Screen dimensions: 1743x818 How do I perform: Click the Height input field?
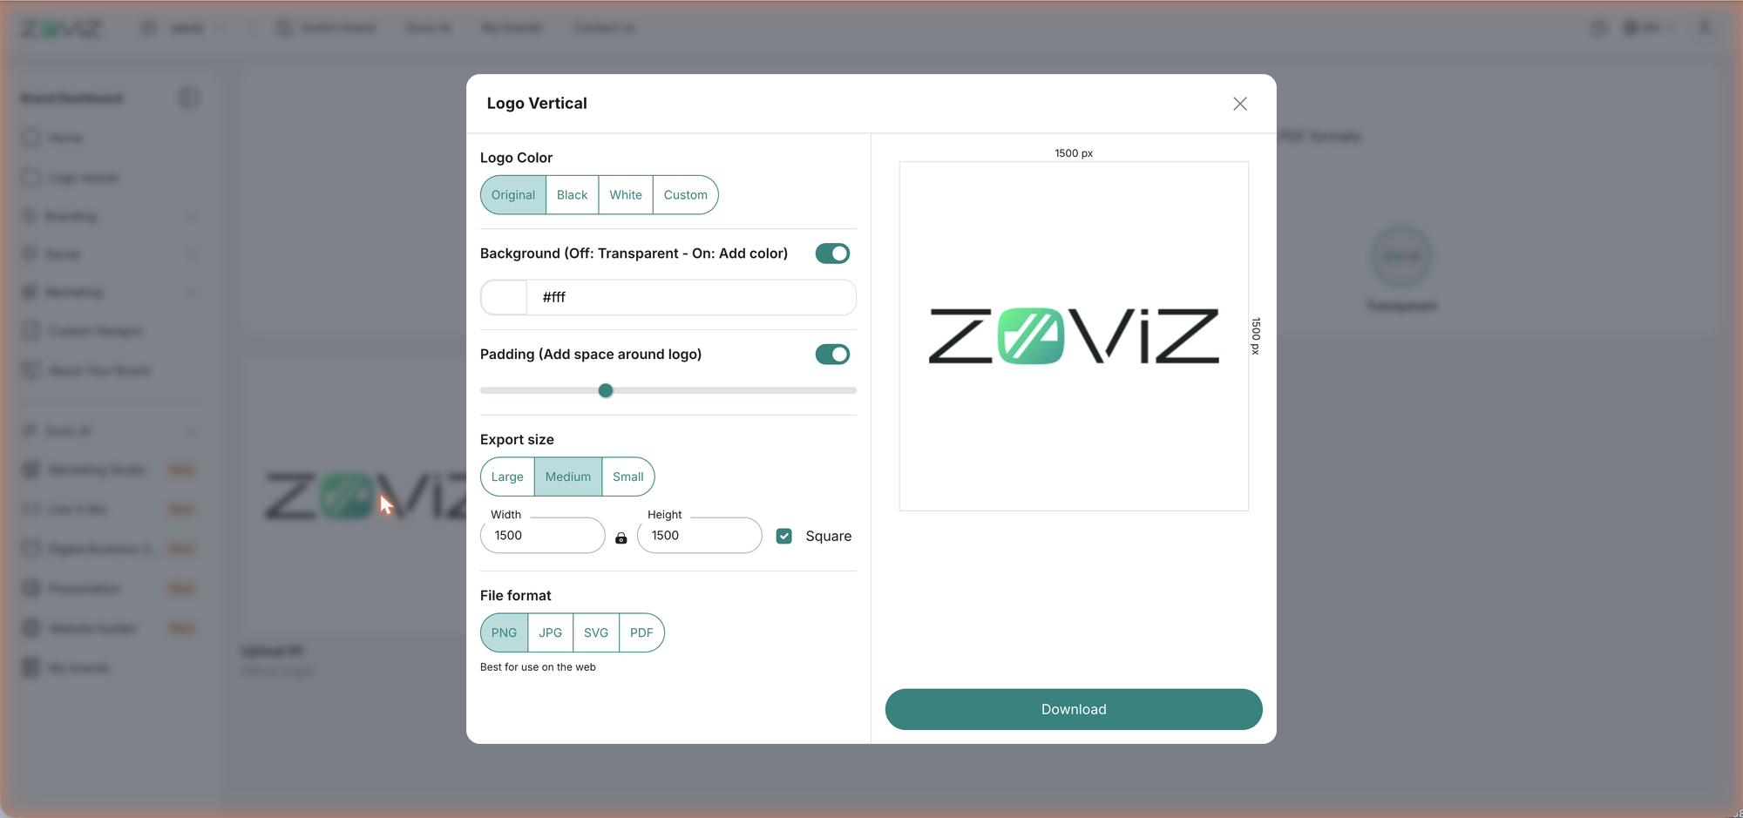(699, 535)
